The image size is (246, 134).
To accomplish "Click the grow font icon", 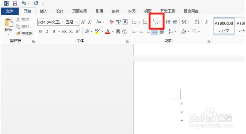I will pyautogui.click(x=83, y=22).
